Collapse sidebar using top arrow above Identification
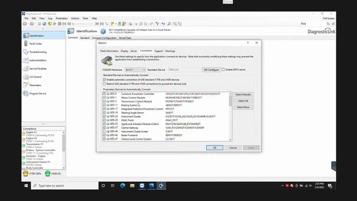 click(x=44, y=29)
